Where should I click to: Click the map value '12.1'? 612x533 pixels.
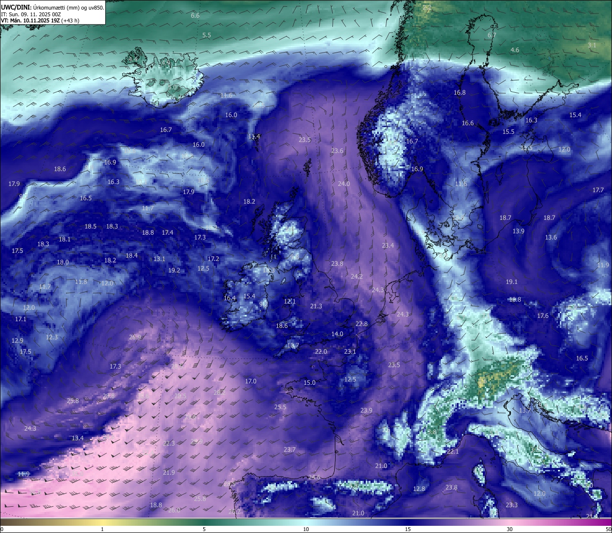tap(290, 302)
